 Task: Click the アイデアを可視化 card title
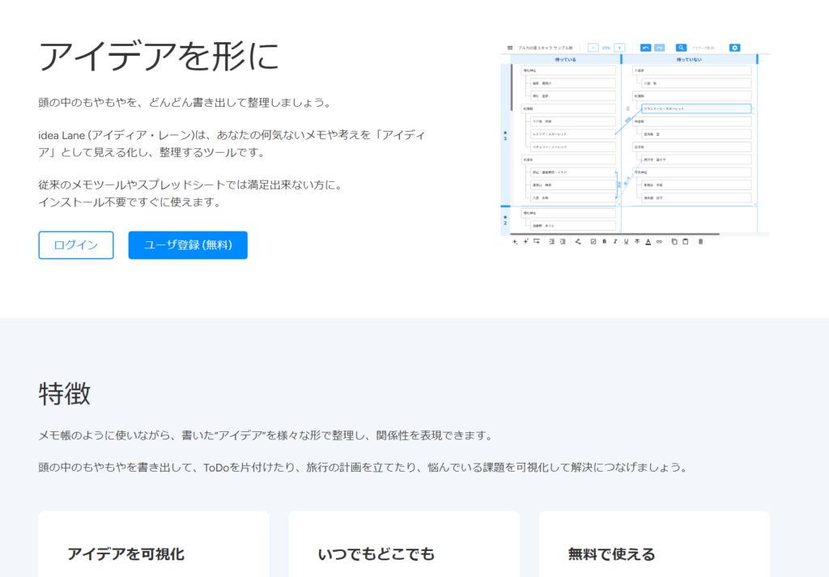point(125,554)
